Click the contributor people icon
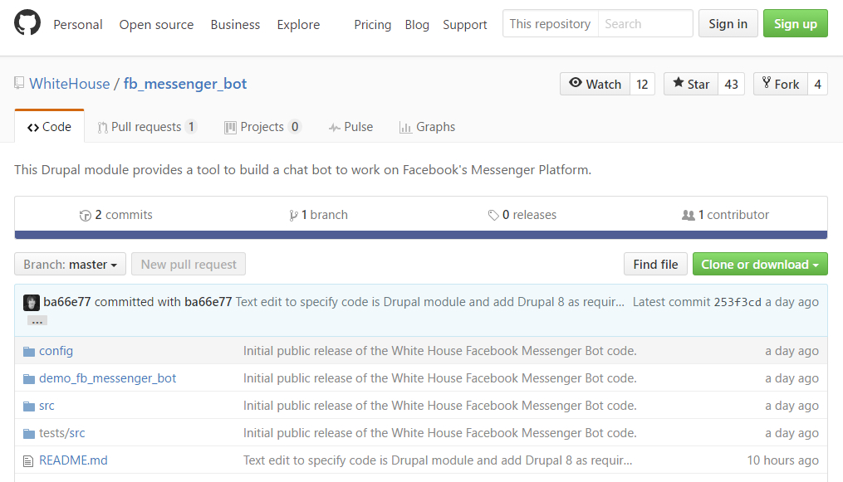Viewport: 843px width, 482px height. point(688,214)
